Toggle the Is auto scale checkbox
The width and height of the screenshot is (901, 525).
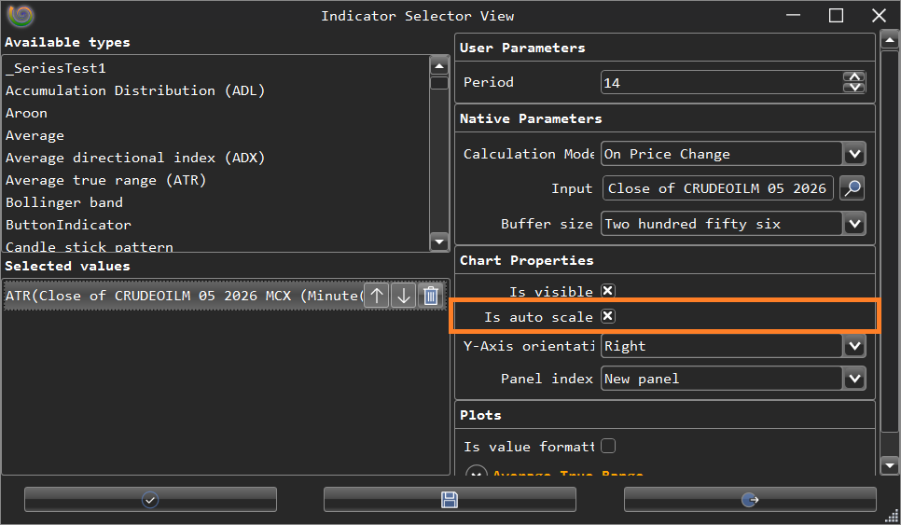(608, 317)
